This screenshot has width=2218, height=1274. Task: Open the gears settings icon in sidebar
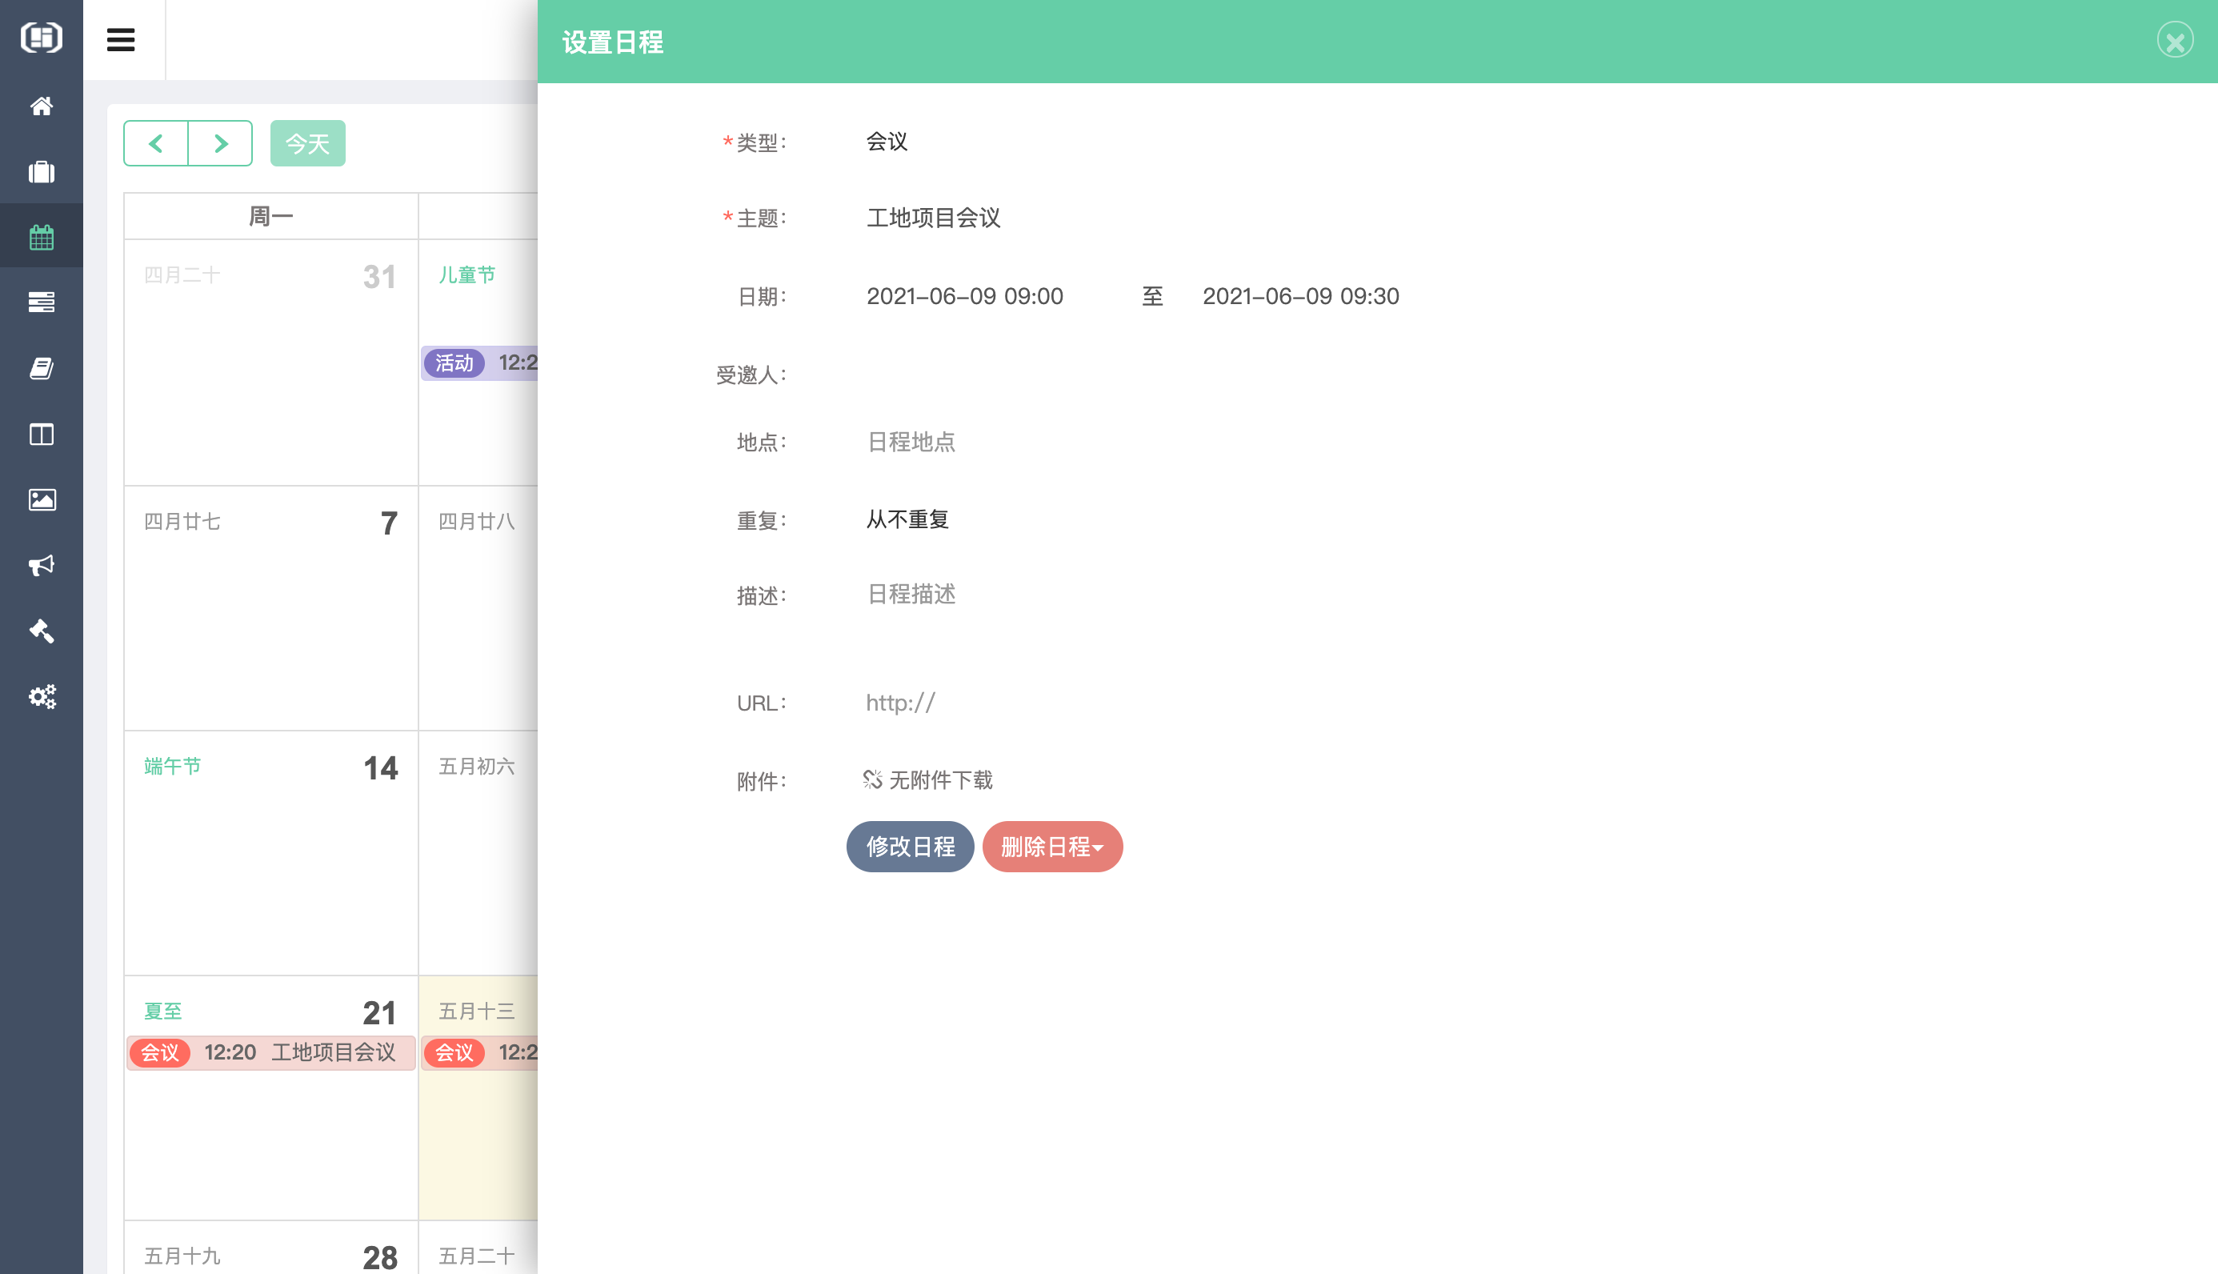coord(41,696)
